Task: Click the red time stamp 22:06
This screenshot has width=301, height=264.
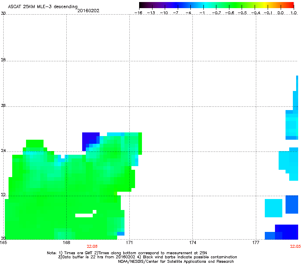Action: coord(92,247)
